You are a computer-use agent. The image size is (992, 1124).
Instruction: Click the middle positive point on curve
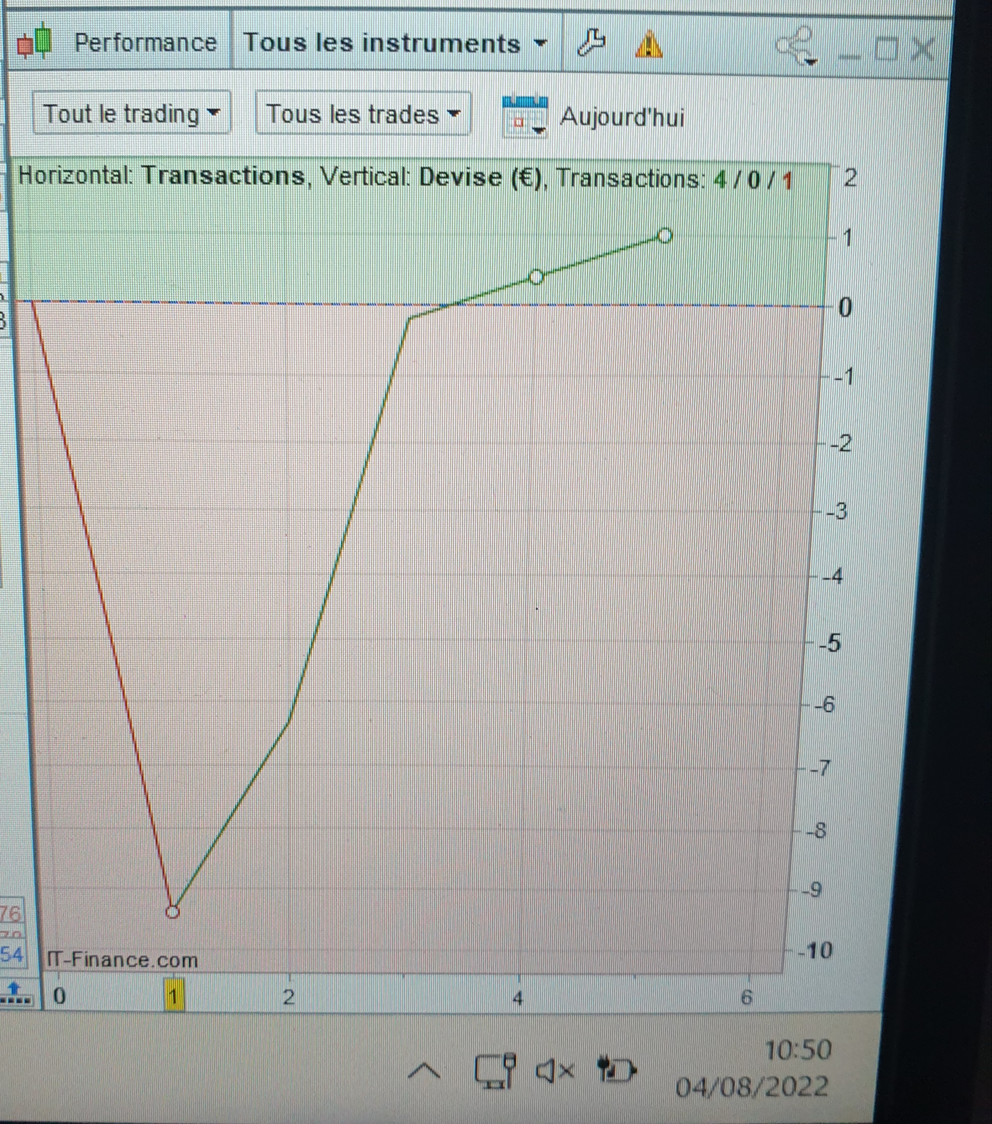(x=536, y=277)
